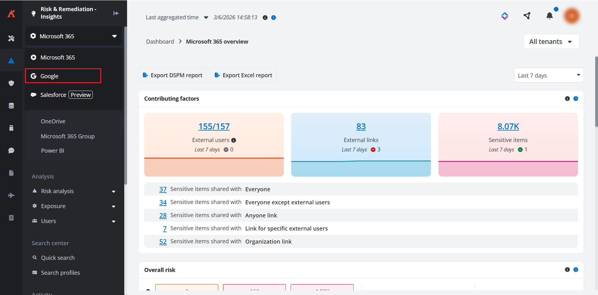
Task: Click Export Excel report button
Action: [243, 75]
